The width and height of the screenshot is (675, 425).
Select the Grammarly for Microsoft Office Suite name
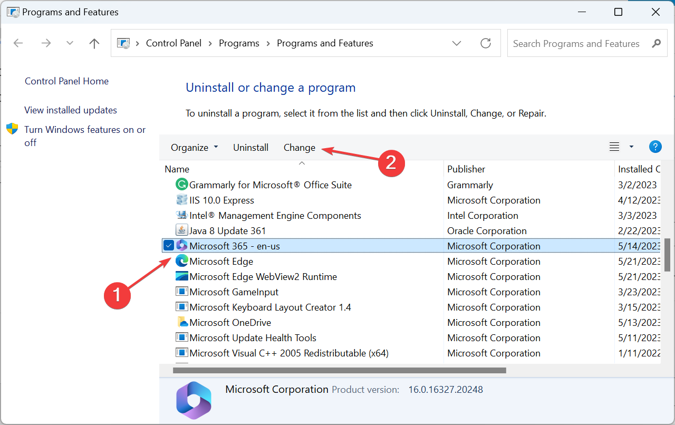pos(271,185)
